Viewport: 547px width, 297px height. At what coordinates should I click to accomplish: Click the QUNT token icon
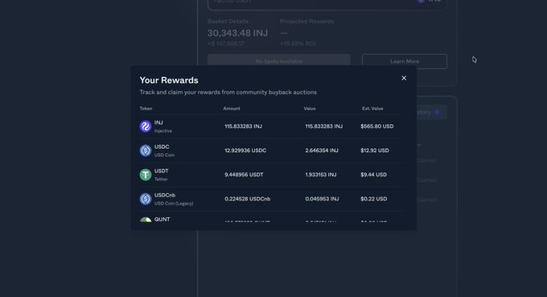(x=146, y=220)
